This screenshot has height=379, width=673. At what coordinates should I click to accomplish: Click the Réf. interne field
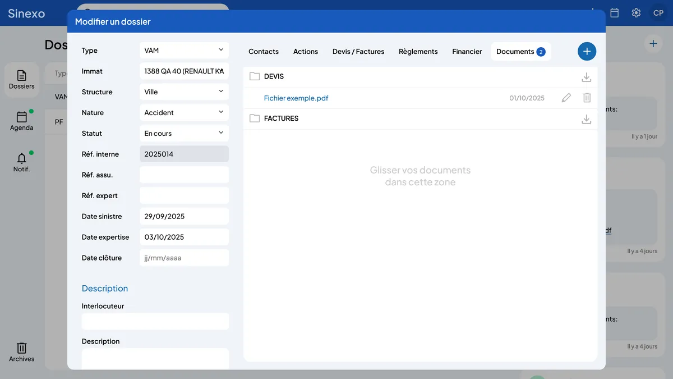184,154
